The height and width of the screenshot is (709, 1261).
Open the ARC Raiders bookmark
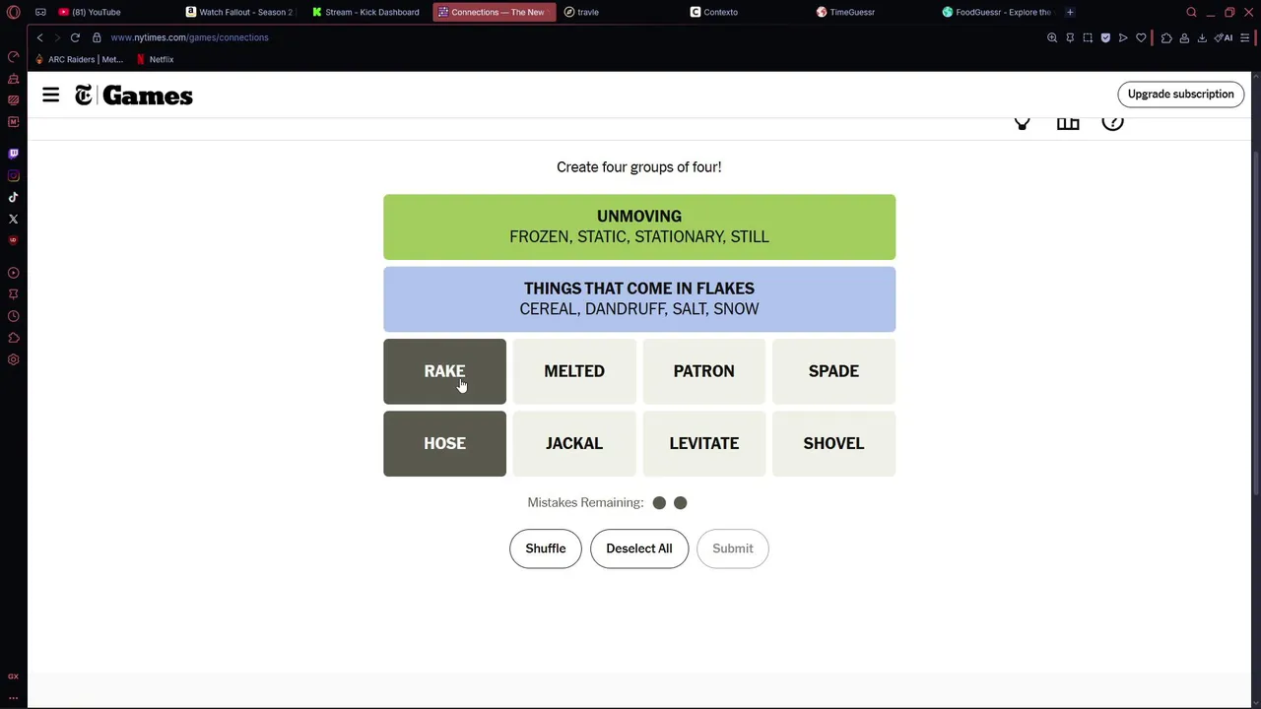click(x=79, y=59)
